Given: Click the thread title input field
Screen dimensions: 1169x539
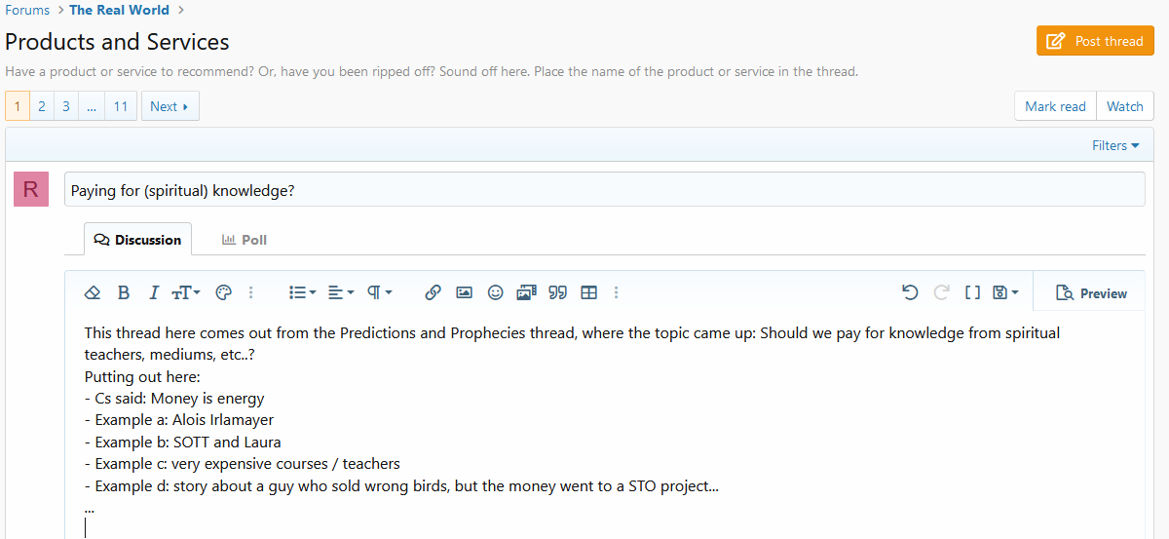Looking at the screenshot, I should click(x=604, y=190).
